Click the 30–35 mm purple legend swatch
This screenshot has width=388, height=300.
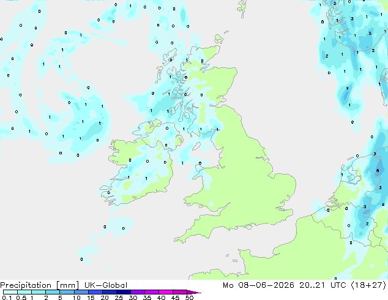coord(138,292)
